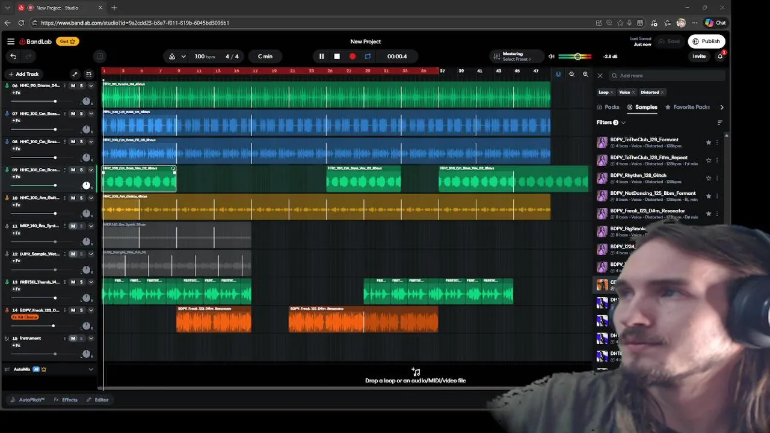The width and height of the screenshot is (770, 433).
Task: Click Fx Kit Chorus on track 14
Action: 26,317
